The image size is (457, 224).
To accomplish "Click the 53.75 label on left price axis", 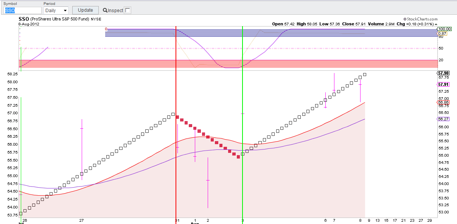I will tap(12, 215).
